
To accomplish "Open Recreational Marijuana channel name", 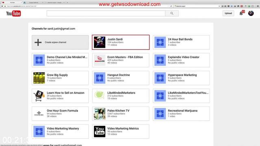I will (182, 111).
